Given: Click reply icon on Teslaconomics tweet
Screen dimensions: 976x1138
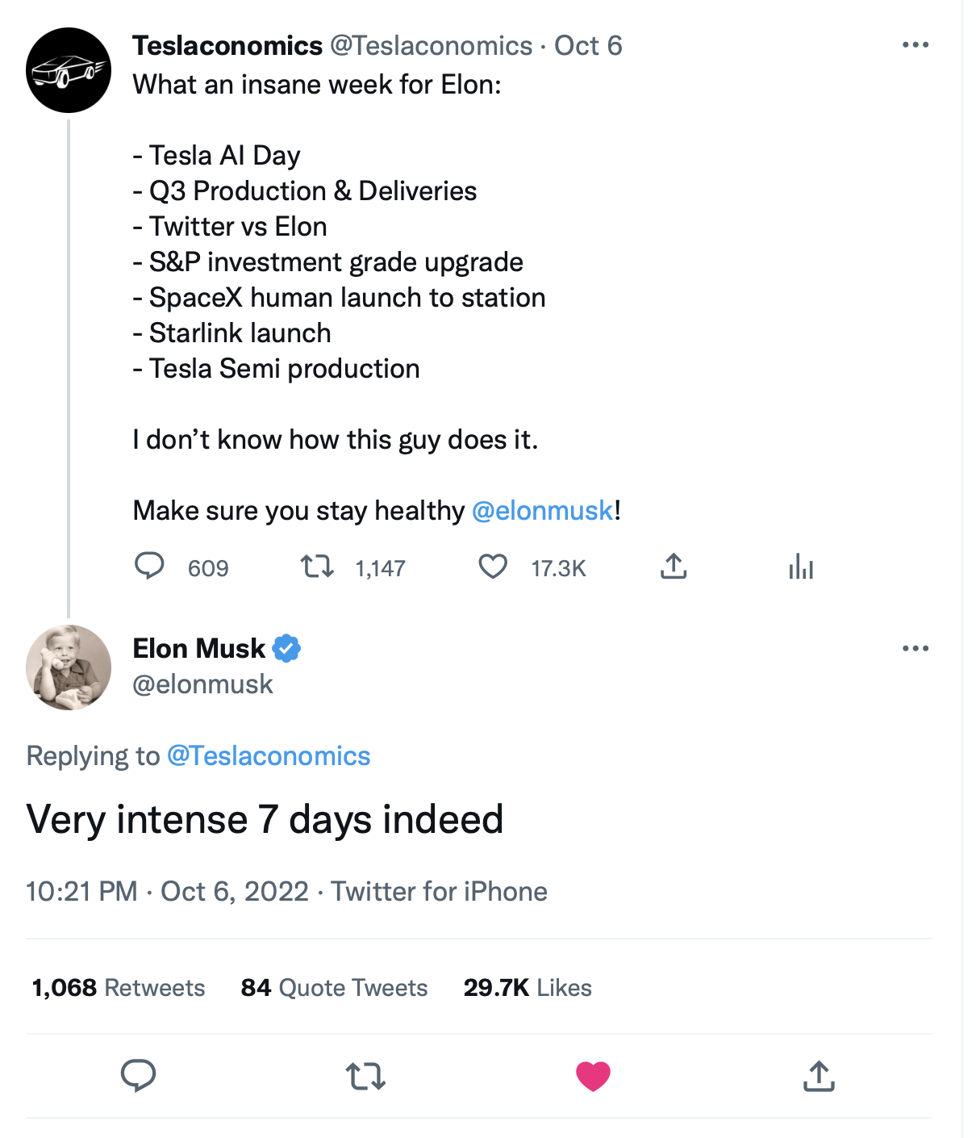Looking at the screenshot, I should (x=149, y=567).
